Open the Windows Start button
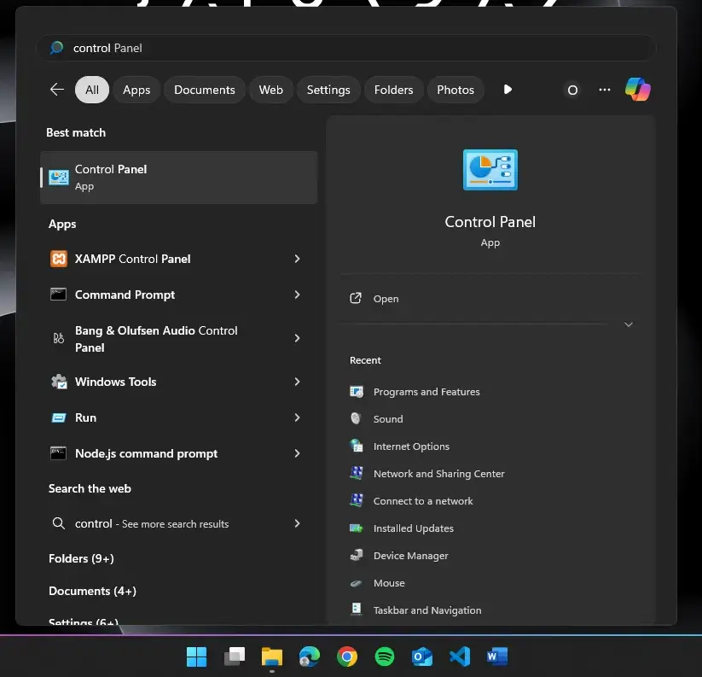The width and height of the screenshot is (702, 677). tap(196, 657)
